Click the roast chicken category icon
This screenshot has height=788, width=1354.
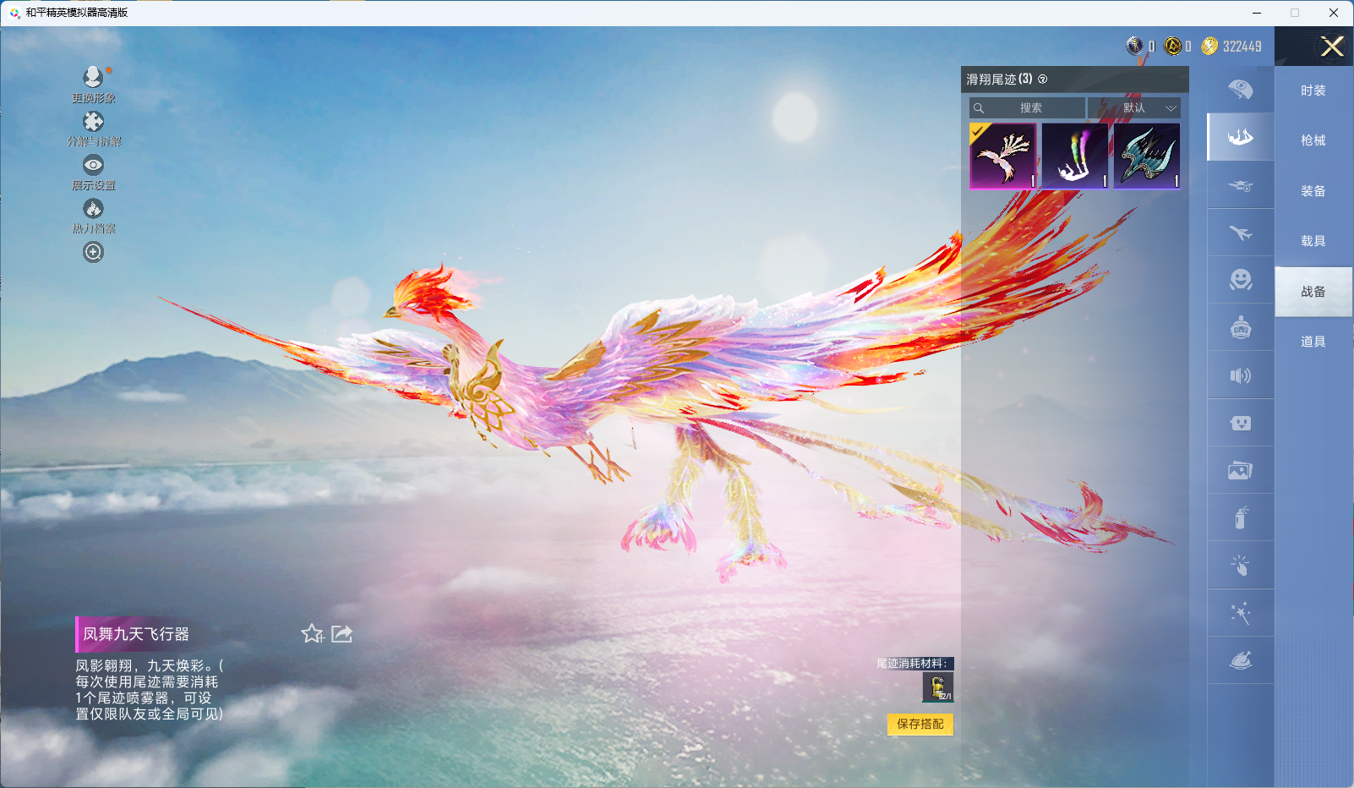pyautogui.click(x=1240, y=660)
